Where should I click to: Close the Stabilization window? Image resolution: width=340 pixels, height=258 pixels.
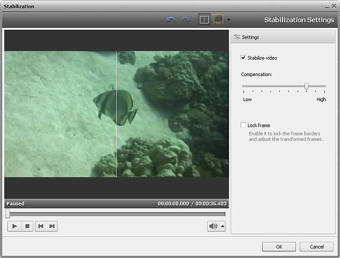[x=334, y=5]
